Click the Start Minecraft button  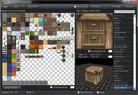coord(96,6)
